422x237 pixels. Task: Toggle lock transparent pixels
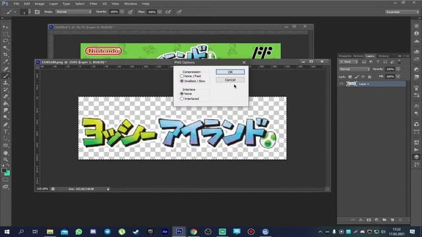click(x=350, y=76)
